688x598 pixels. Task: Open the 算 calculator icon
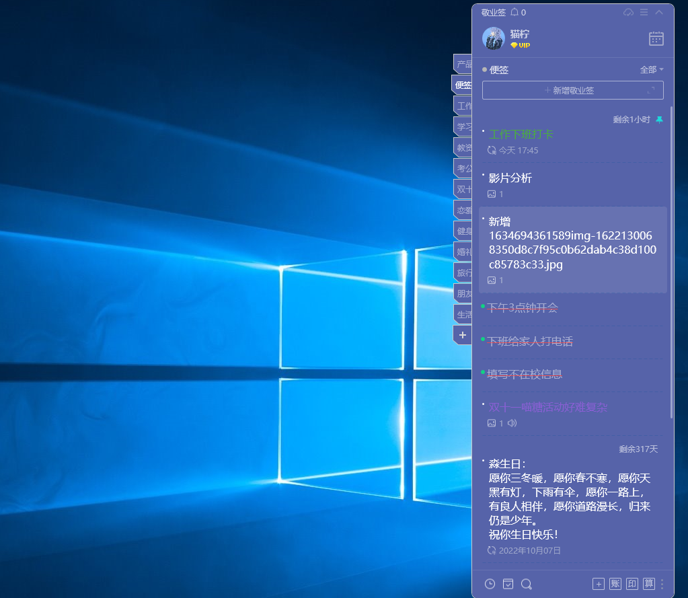(649, 584)
